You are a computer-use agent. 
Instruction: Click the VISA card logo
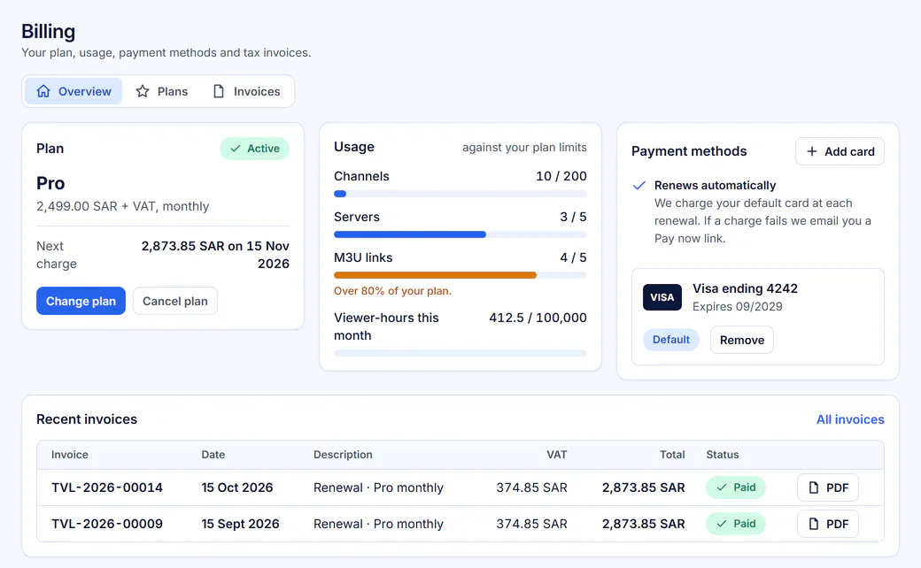pos(662,297)
